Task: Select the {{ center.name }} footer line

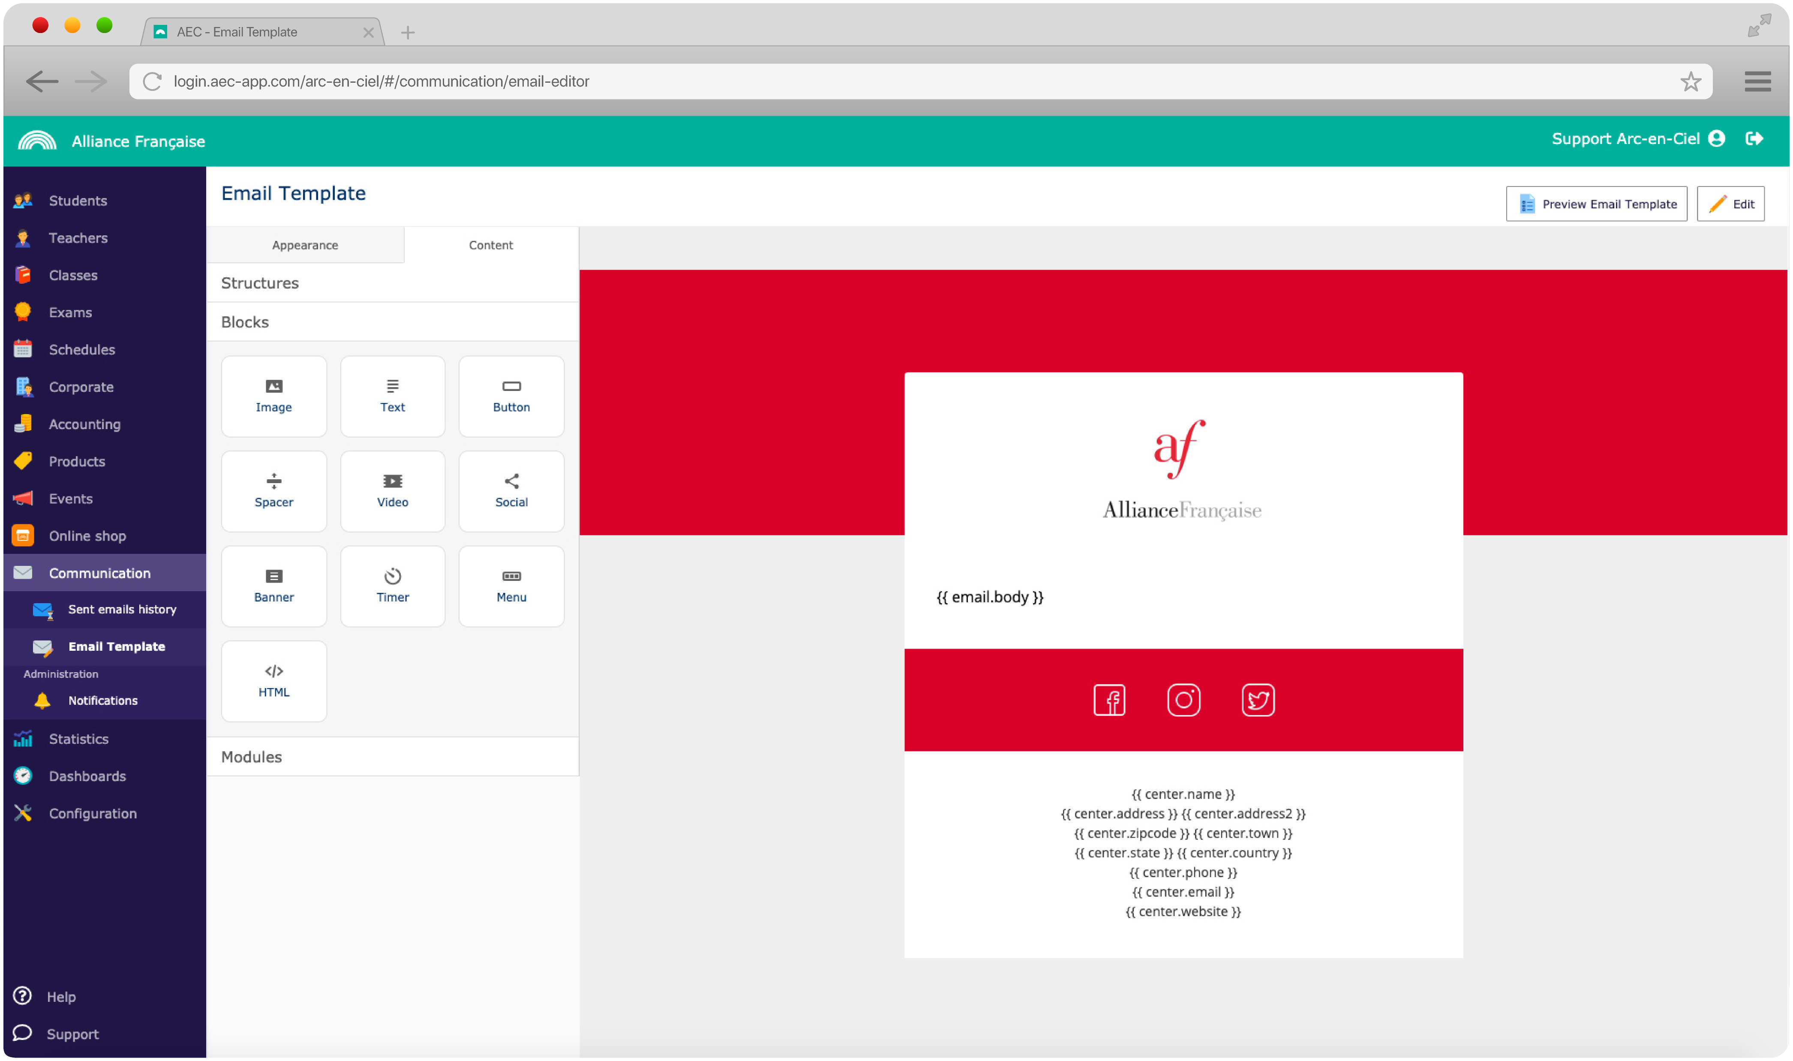Action: point(1183,794)
